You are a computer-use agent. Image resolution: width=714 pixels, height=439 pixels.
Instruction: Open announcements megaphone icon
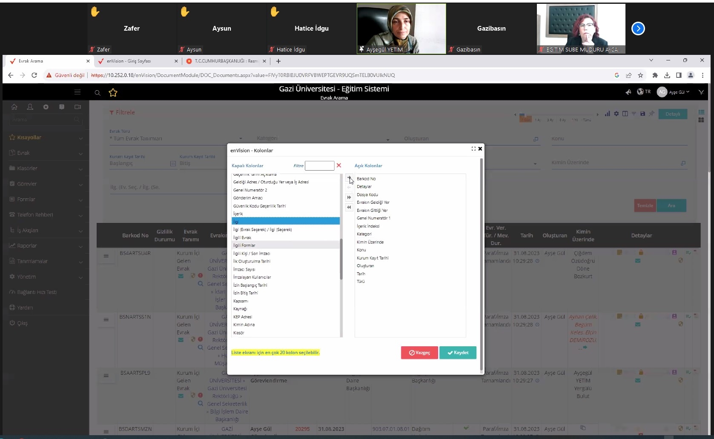point(628,92)
